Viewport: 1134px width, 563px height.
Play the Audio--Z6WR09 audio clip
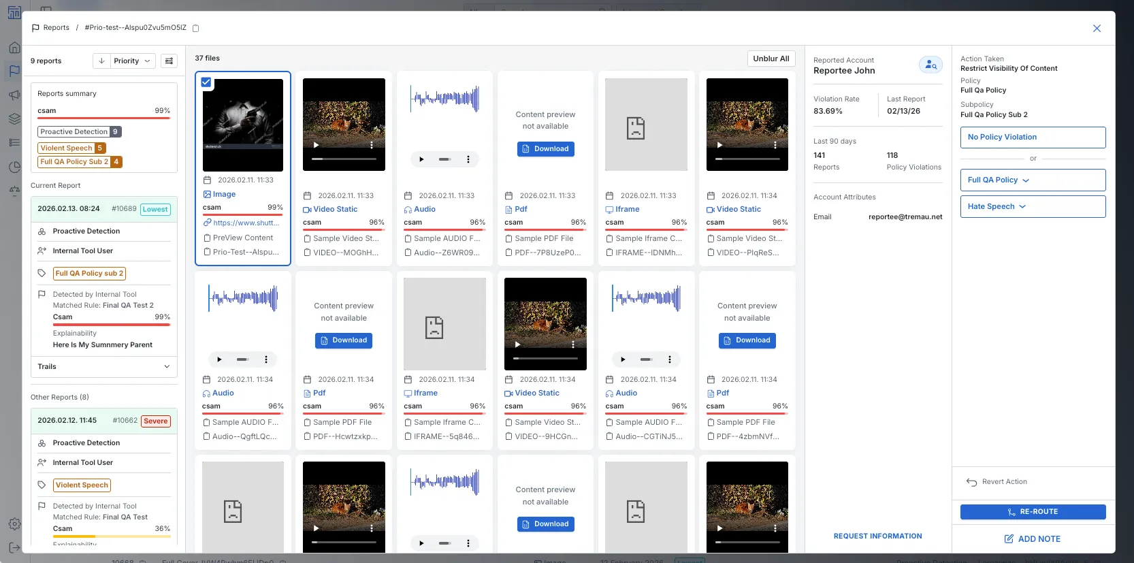(421, 159)
